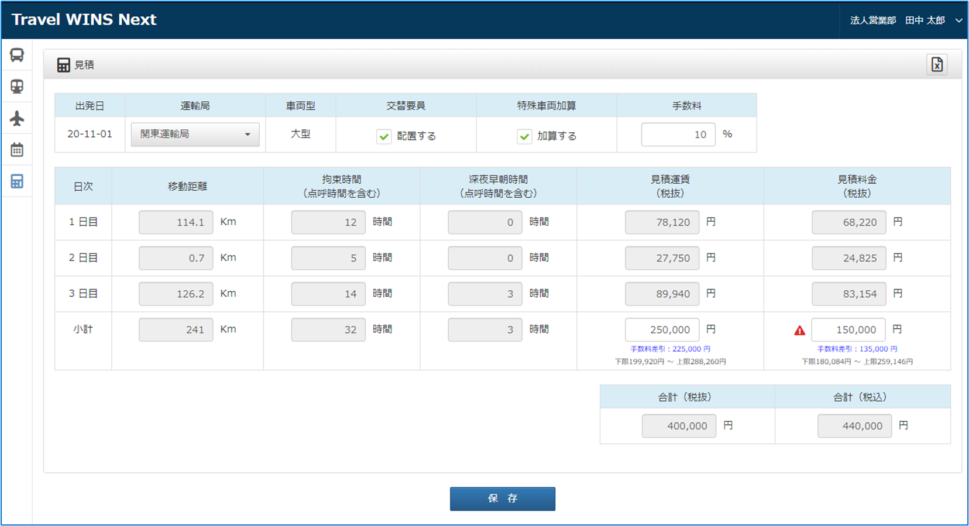Click the 3日目 深夜早朝時間 field

coord(485,294)
